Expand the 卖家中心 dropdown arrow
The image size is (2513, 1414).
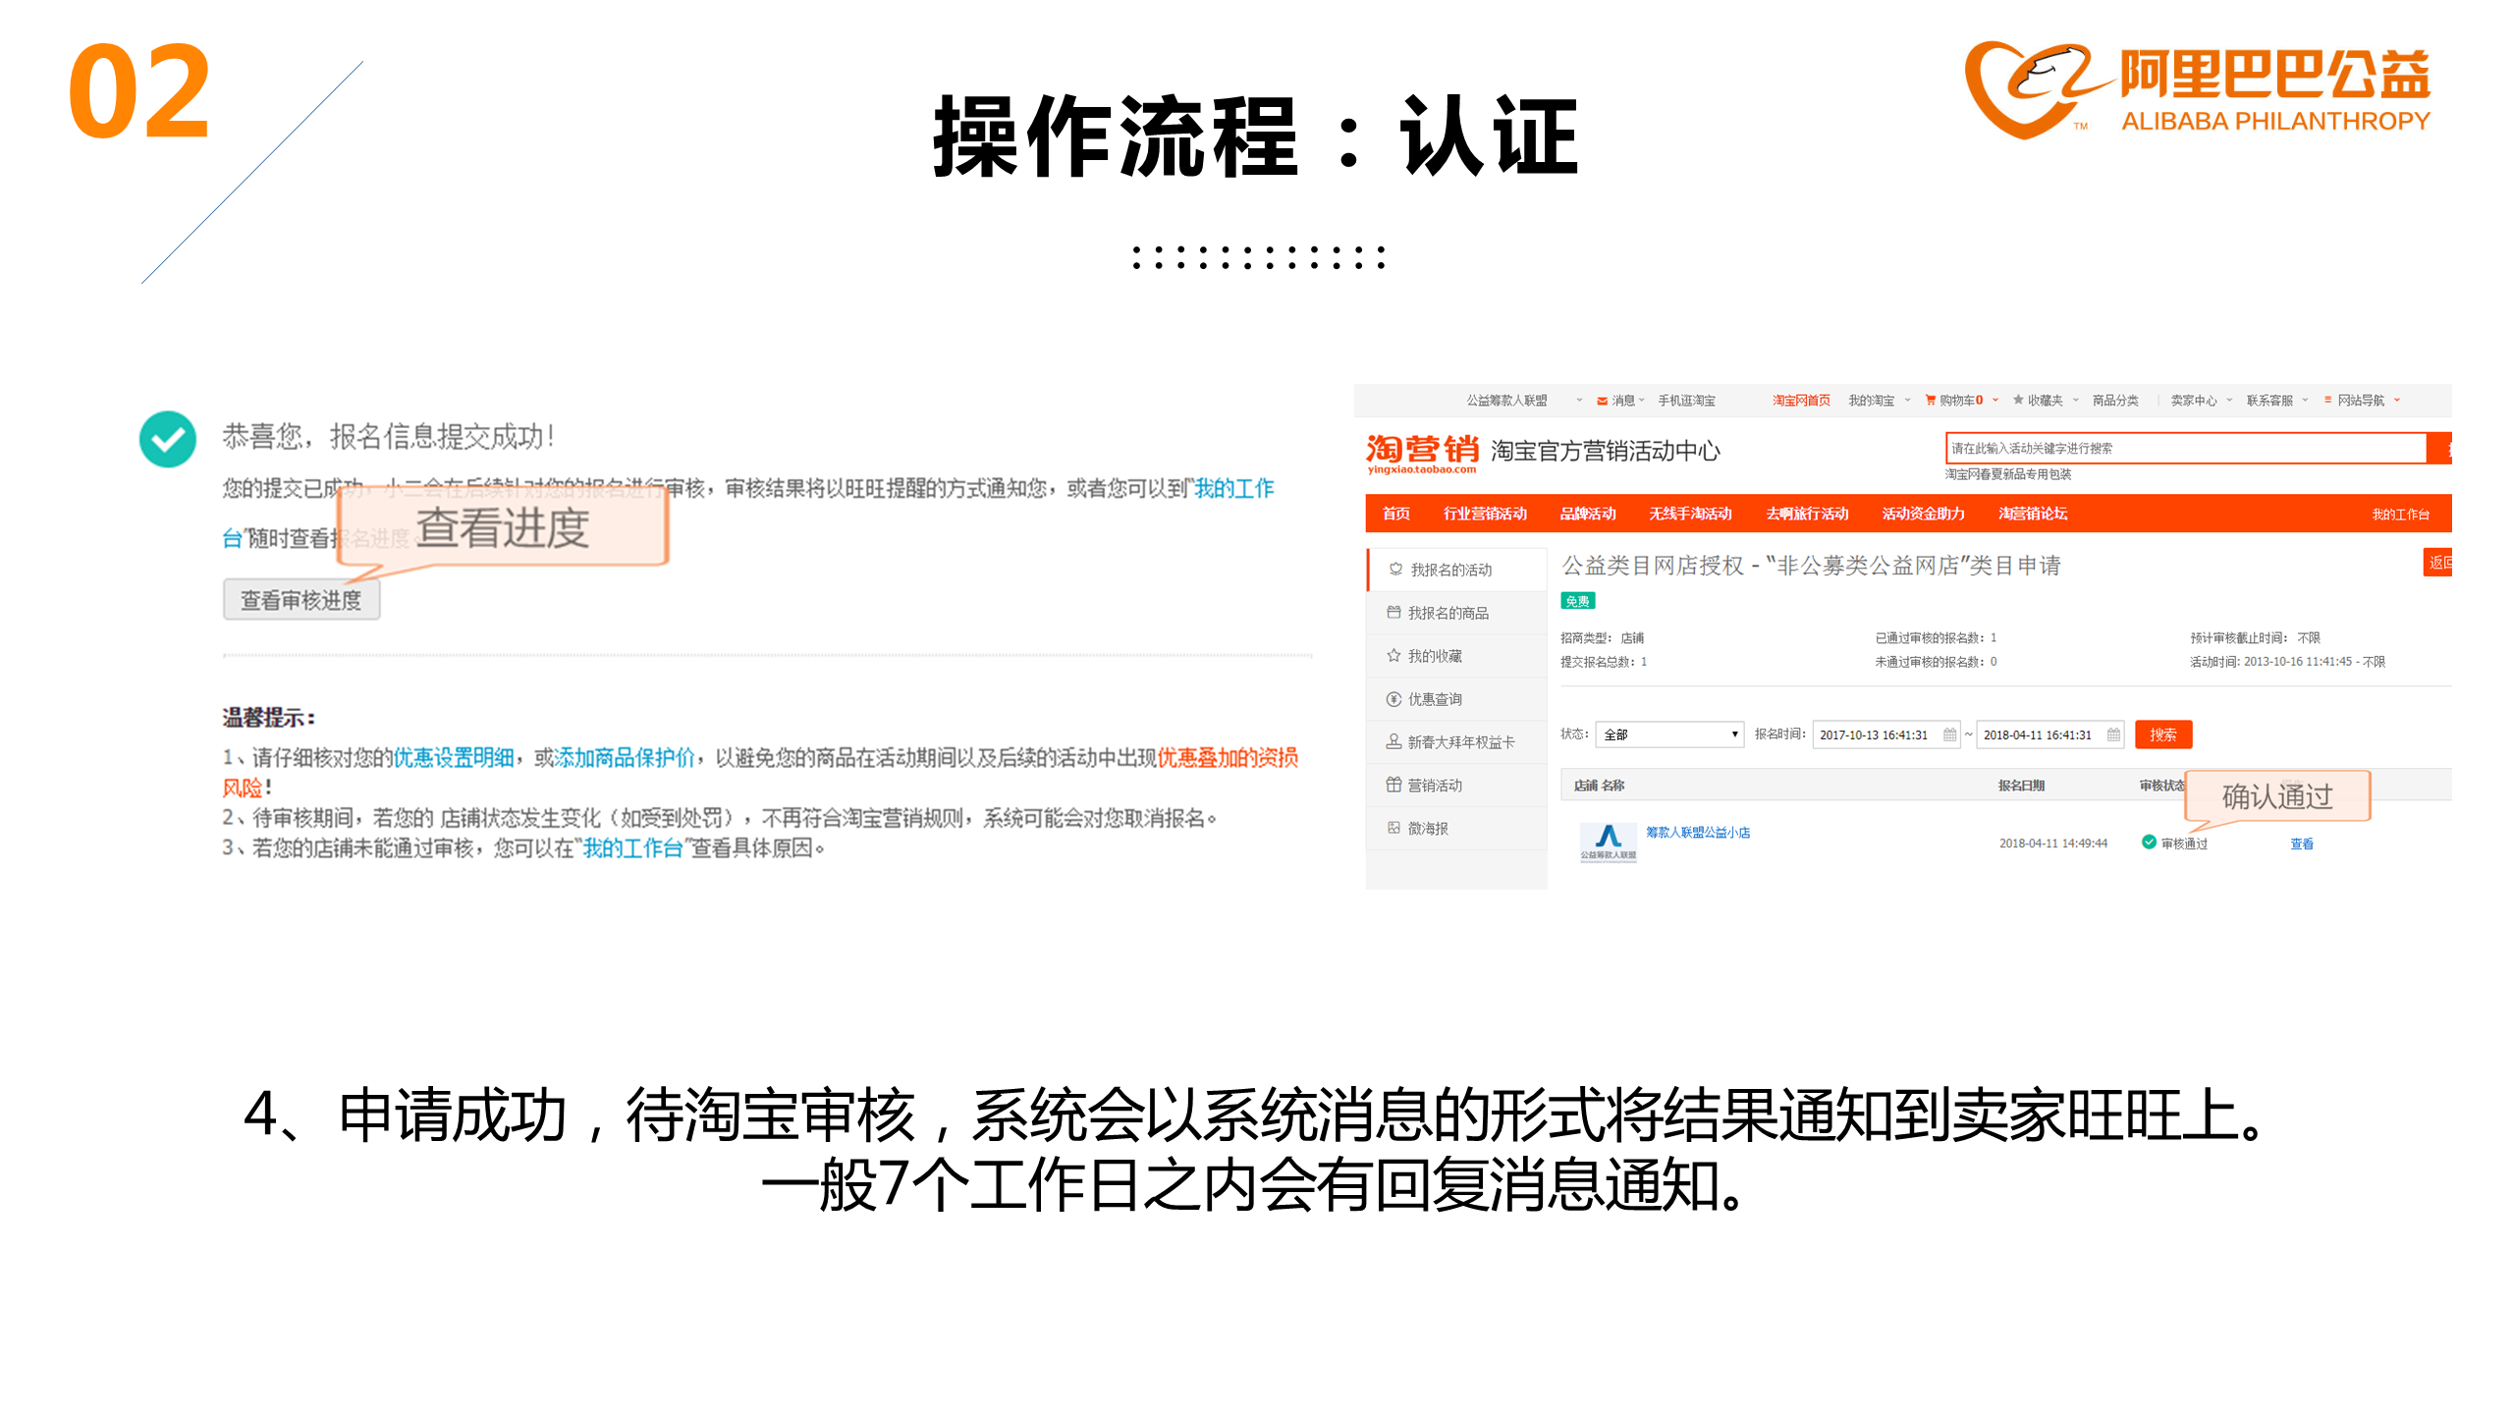tap(2229, 400)
